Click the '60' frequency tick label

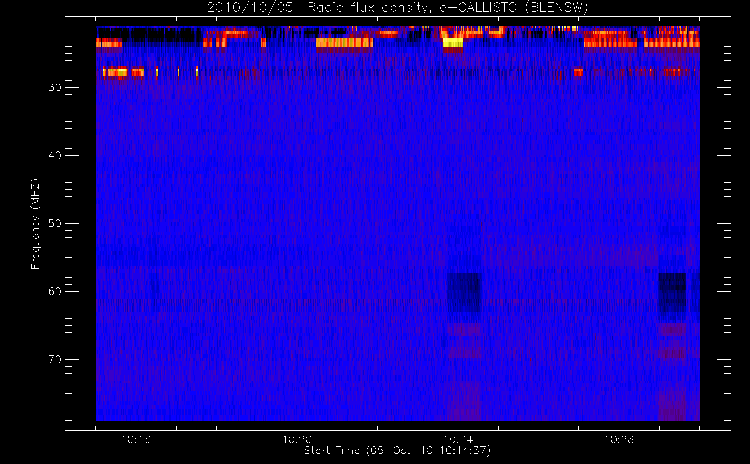(55, 291)
